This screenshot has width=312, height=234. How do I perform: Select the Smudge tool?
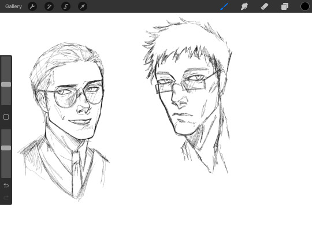(x=244, y=6)
